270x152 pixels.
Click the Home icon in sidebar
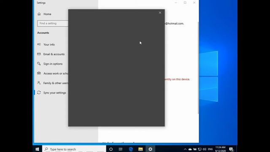tap(39, 14)
